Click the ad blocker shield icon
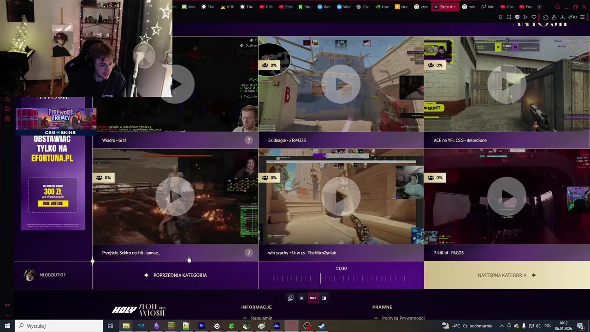Image resolution: width=590 pixels, height=332 pixels. [517, 17]
